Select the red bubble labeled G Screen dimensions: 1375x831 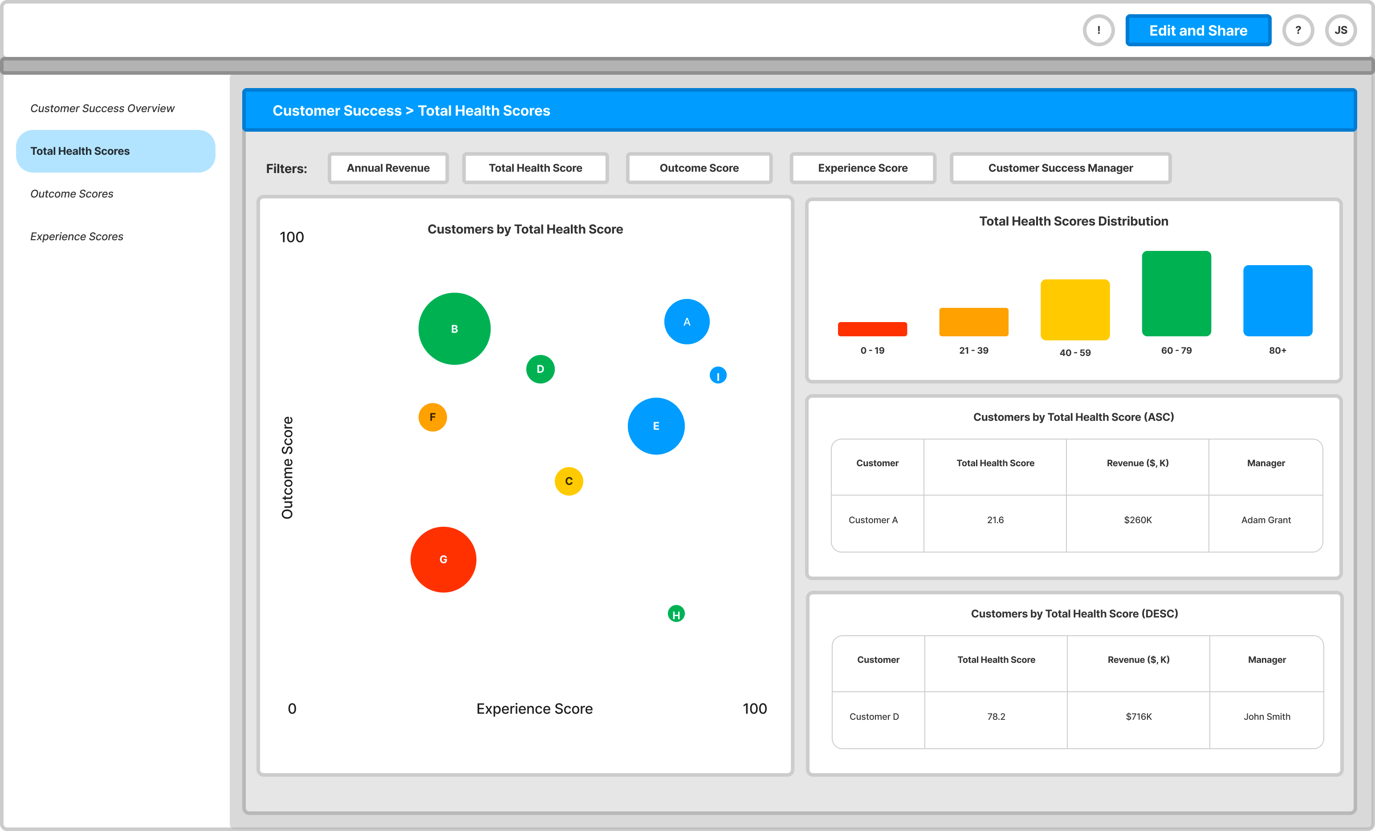pos(443,559)
